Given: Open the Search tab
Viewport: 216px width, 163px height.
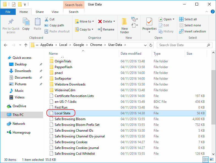Looking at the screenshot, I should click(74, 12).
